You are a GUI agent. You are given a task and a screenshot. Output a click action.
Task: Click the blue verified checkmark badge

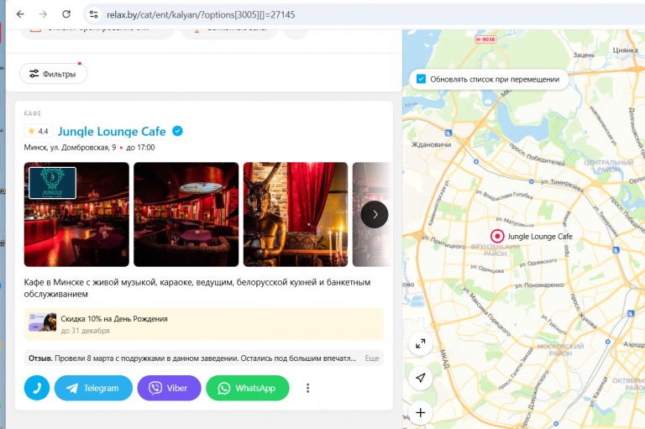tap(178, 131)
